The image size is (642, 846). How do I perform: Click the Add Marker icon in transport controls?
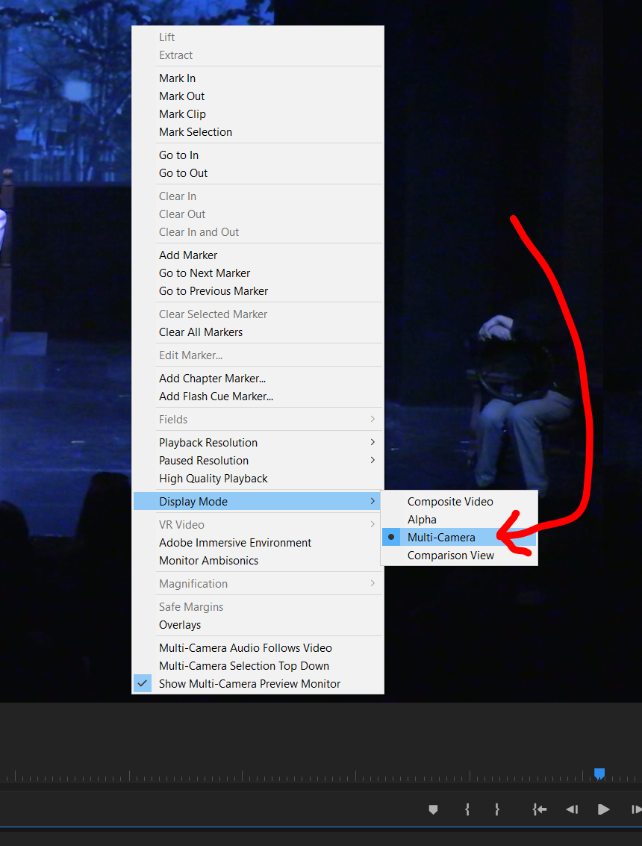tap(433, 809)
